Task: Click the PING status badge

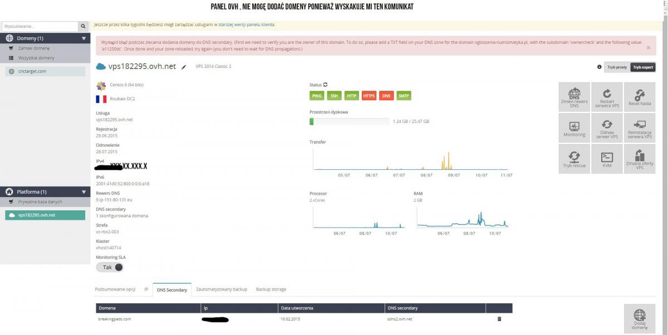Action: pyautogui.click(x=317, y=96)
